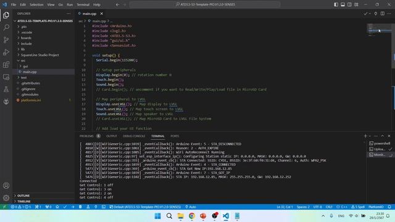Click the remote window indicator in status bar
The width and height of the screenshot is (395, 222).
tap(4, 207)
